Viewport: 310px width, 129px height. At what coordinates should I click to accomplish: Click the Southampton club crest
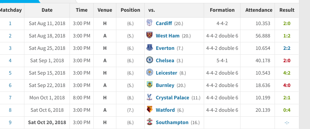(149, 122)
